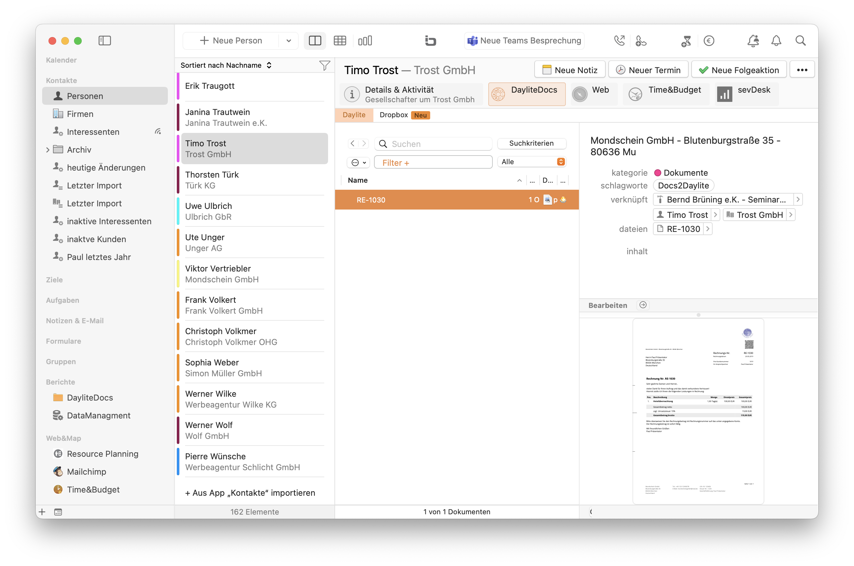Click the call-person toolbar icon
854x566 pixels.
(x=641, y=41)
